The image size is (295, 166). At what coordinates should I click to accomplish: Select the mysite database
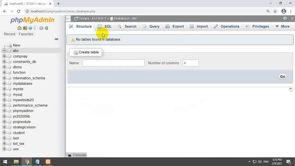pyautogui.click(x=18, y=89)
